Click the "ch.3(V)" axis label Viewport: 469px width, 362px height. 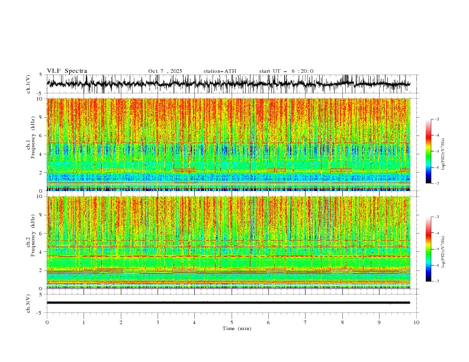(28, 303)
